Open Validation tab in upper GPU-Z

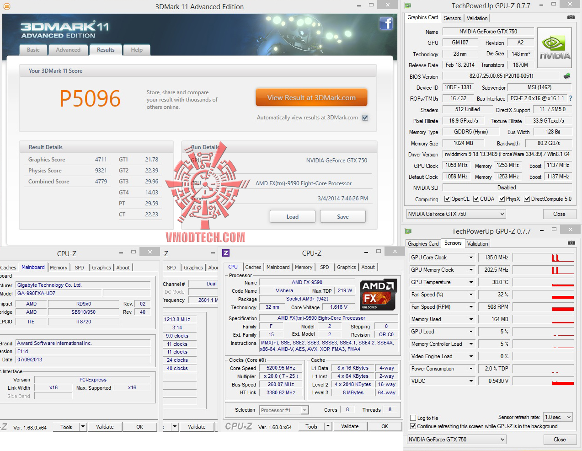point(477,18)
